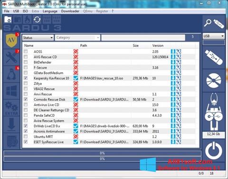Image resolution: width=228 pixels, height=179 pixels.
Task: Open the Windows logo category
Action: 11,91
